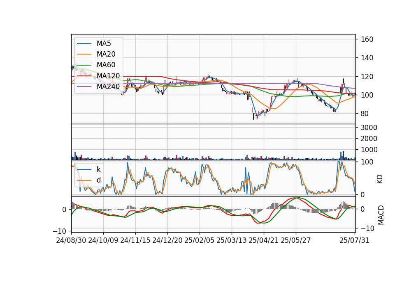Click the purple MA240 legend line sample
The width and height of the screenshot is (395, 283).
84,87
